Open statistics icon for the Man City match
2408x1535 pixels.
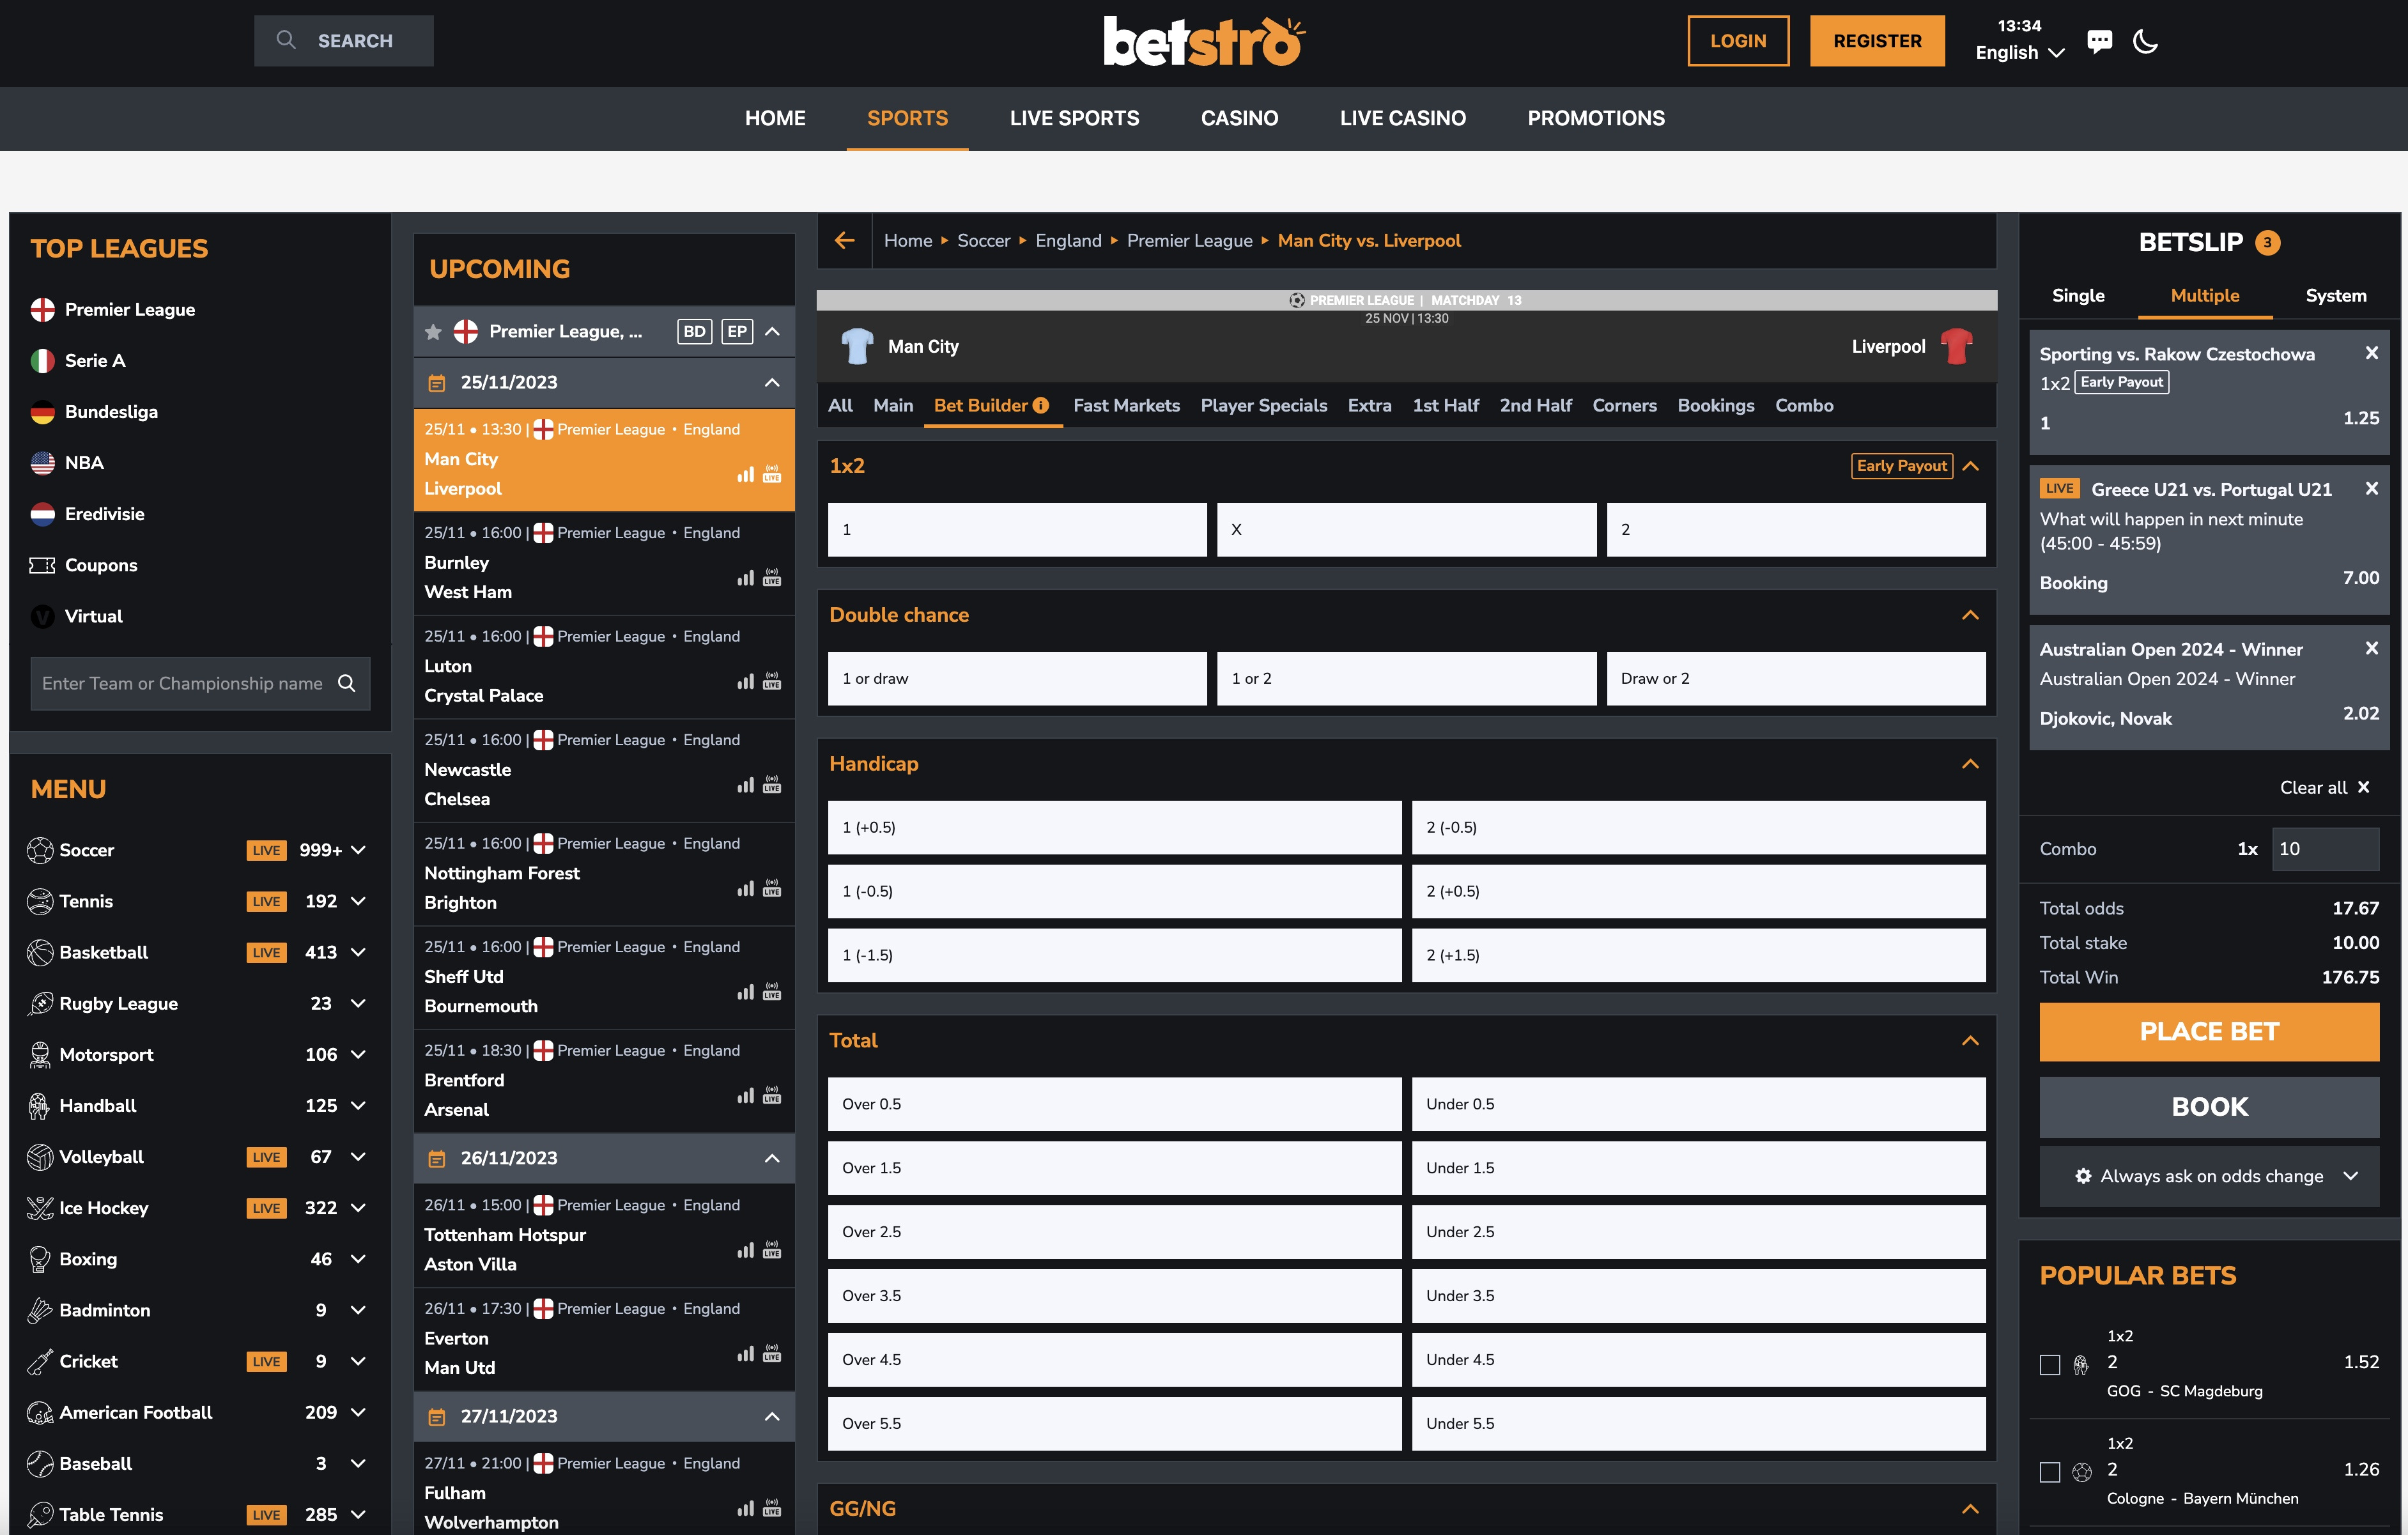[746, 475]
